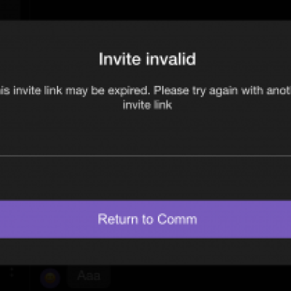
Task: Click the 'invite link' second line of text
Action: [x=147, y=105]
